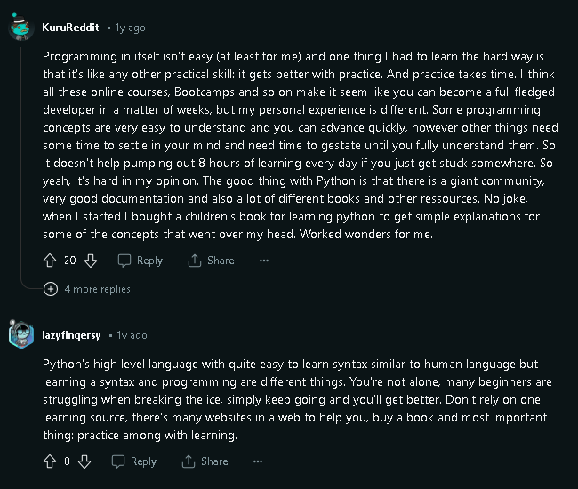This screenshot has width=578, height=489.
Task: Share lazyfingersy's comment
Action: pyautogui.click(x=205, y=461)
